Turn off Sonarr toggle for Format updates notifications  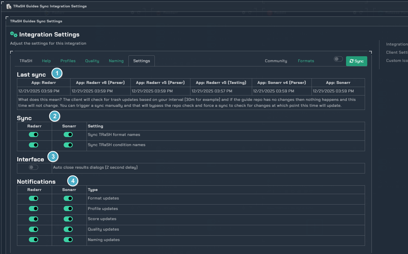click(x=68, y=198)
